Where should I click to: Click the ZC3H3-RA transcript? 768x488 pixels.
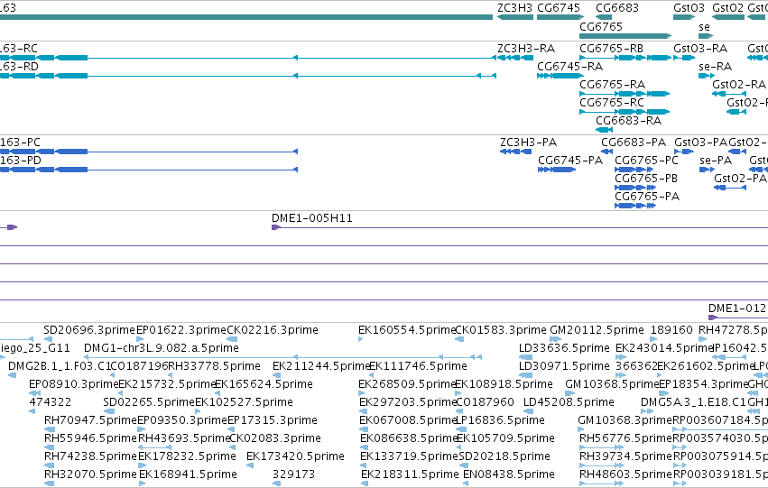[x=515, y=58]
